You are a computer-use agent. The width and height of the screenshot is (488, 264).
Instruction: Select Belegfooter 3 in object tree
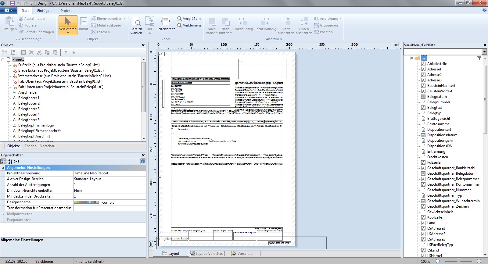[29, 109]
